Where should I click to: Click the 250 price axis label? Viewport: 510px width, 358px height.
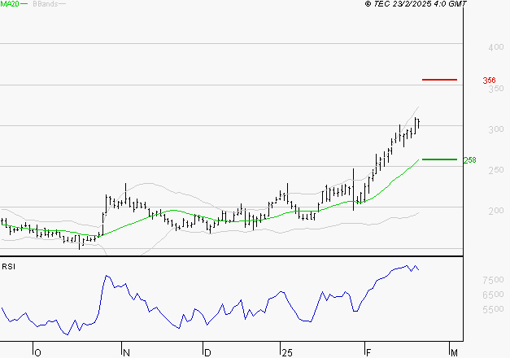click(x=496, y=170)
